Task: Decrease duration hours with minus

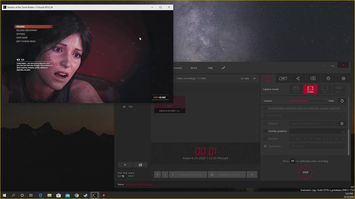Action: point(292,138)
